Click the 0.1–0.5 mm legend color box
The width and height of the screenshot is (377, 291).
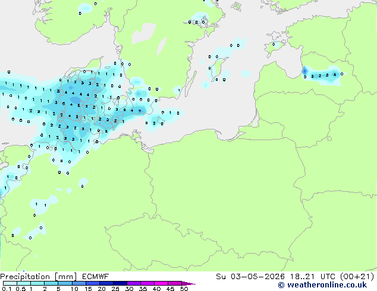[10, 283]
